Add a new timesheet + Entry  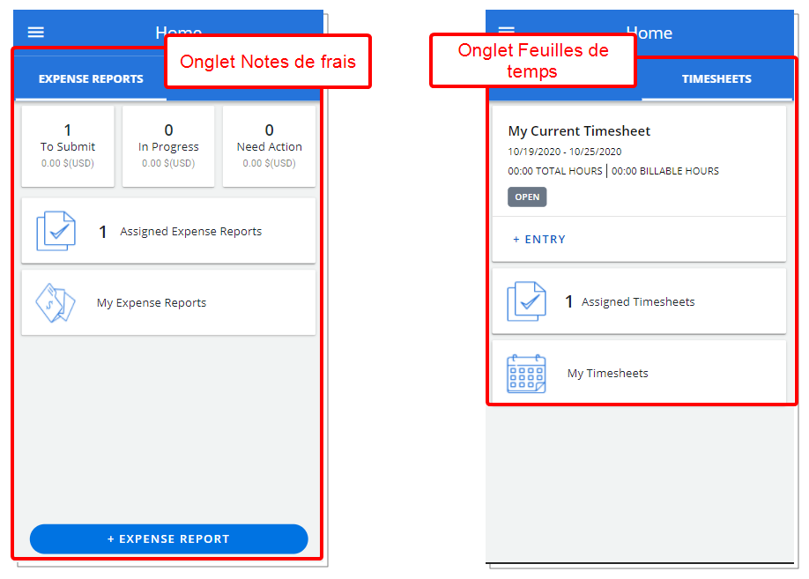coord(539,240)
